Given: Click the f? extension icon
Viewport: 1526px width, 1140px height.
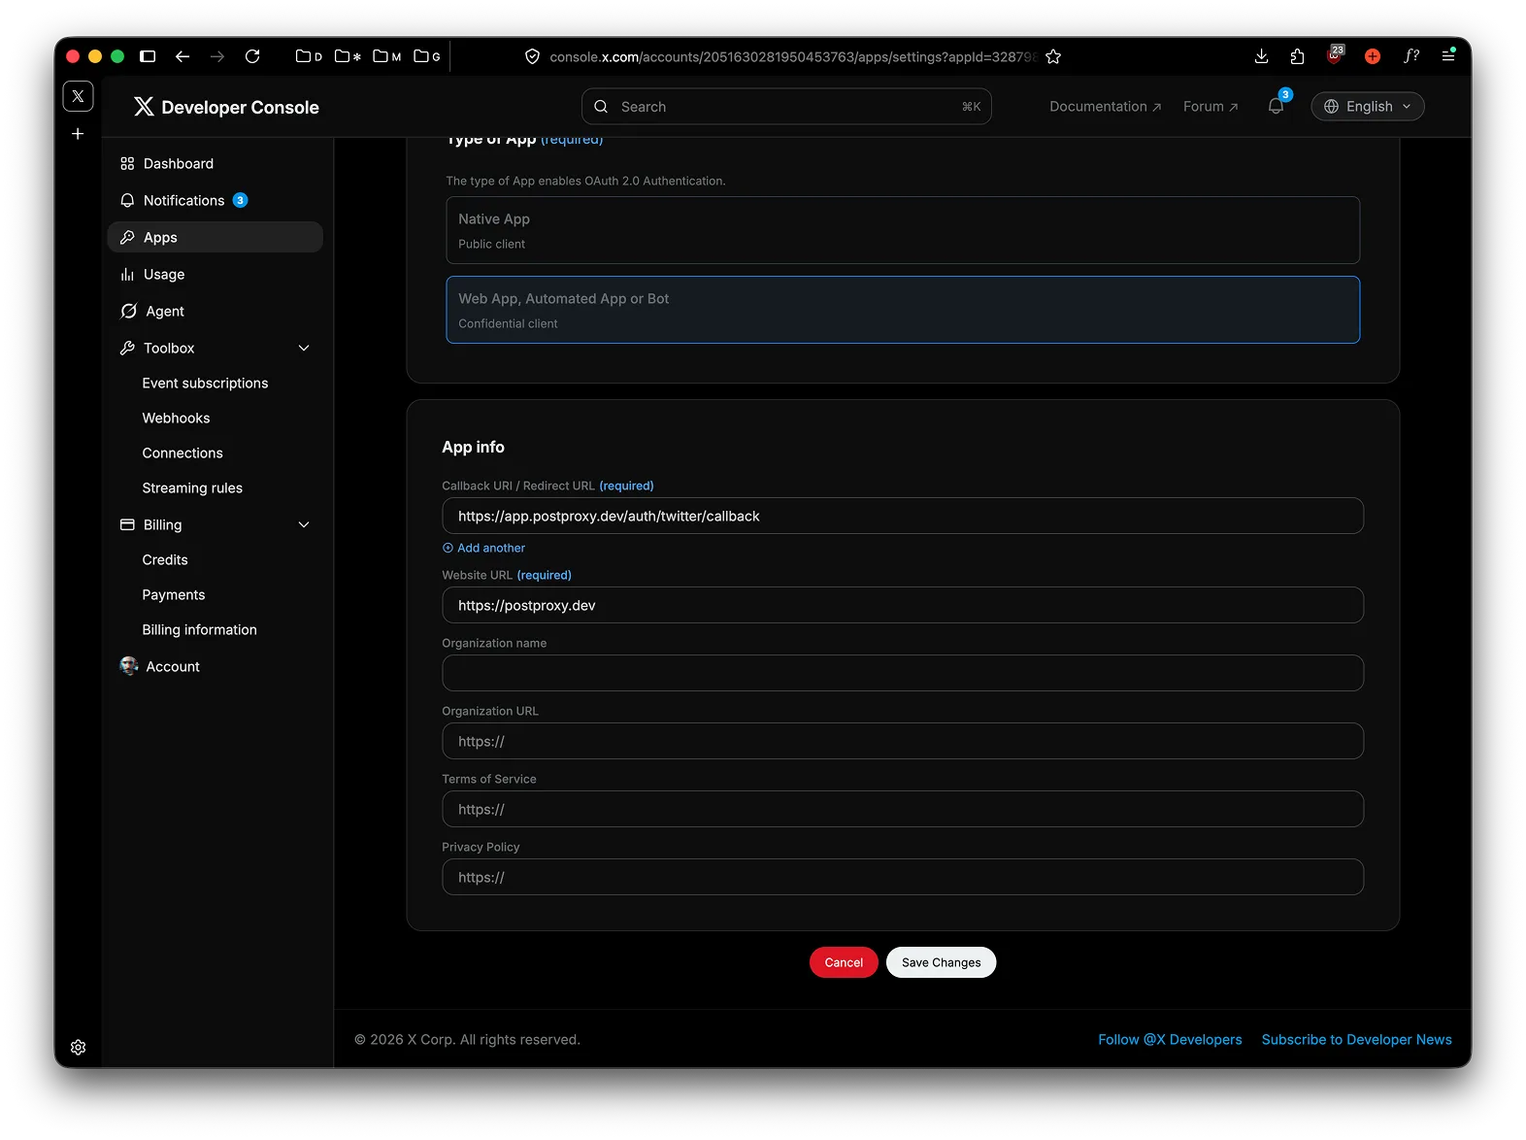Looking at the screenshot, I should click(x=1411, y=56).
